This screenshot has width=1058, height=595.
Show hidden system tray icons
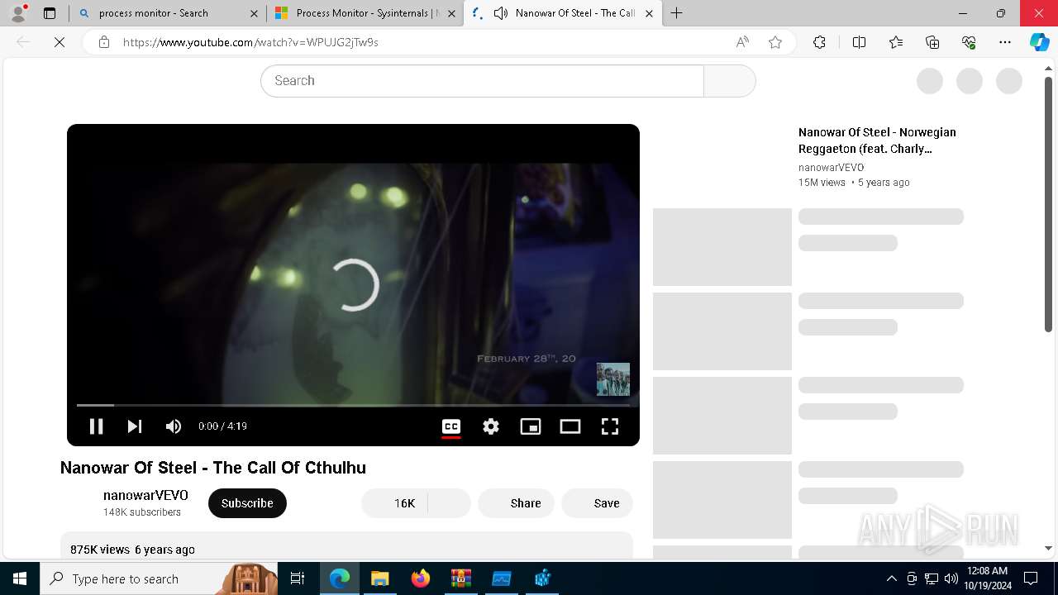coord(892,578)
